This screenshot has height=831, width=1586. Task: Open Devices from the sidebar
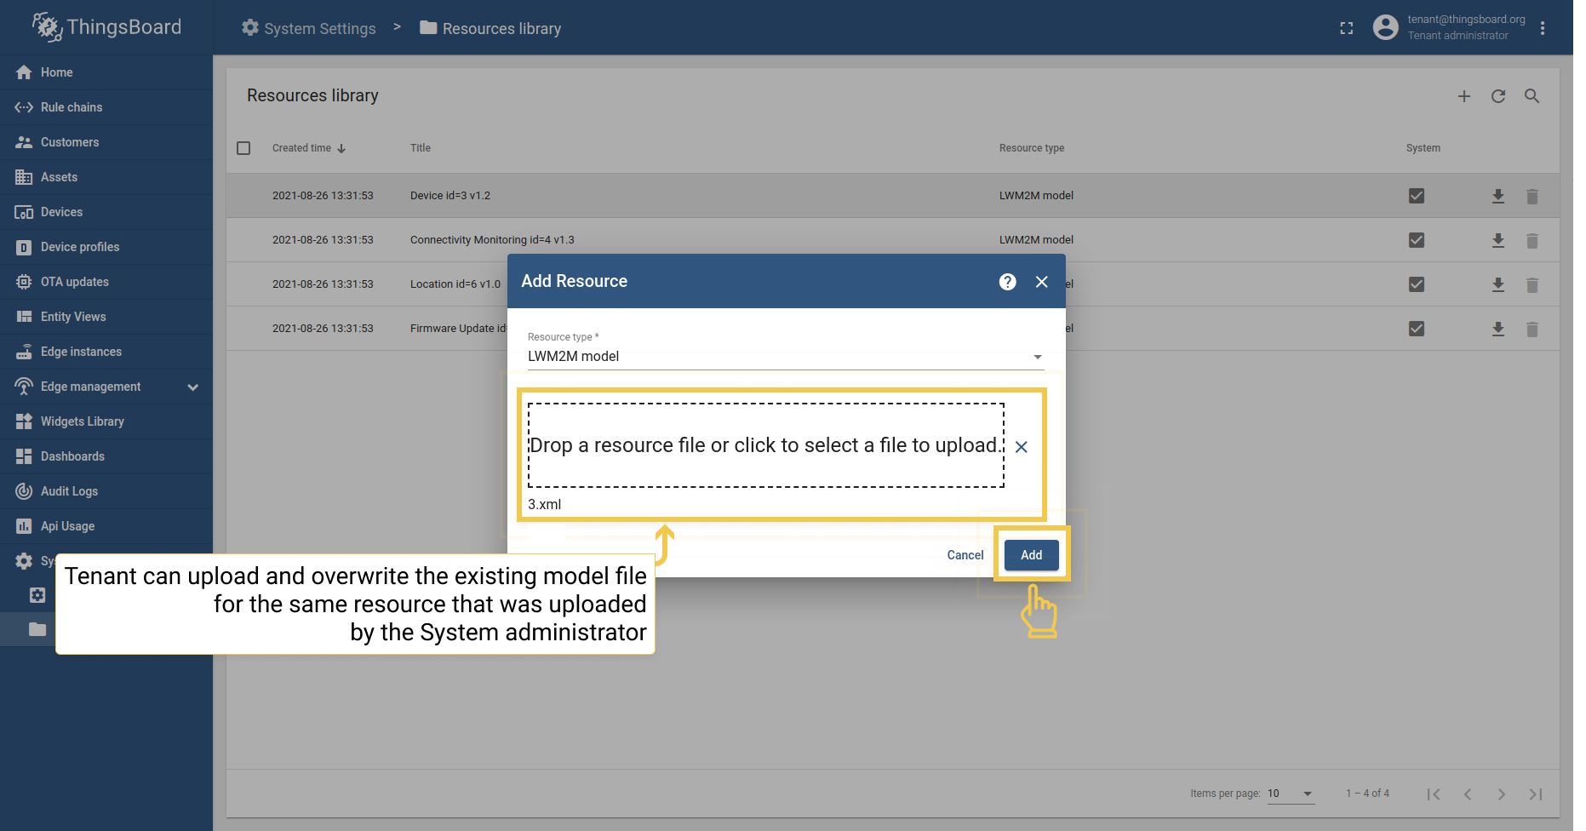(106, 212)
